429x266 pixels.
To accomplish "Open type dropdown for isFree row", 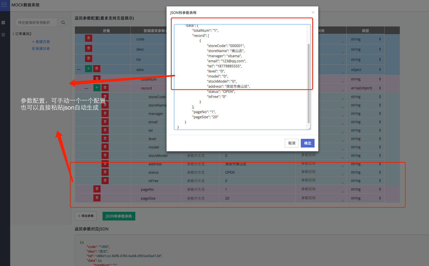I will coord(365,181).
